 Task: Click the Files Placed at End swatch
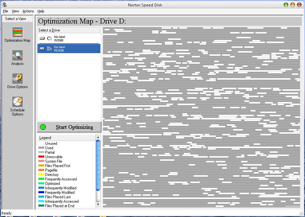pyautogui.click(x=41, y=206)
